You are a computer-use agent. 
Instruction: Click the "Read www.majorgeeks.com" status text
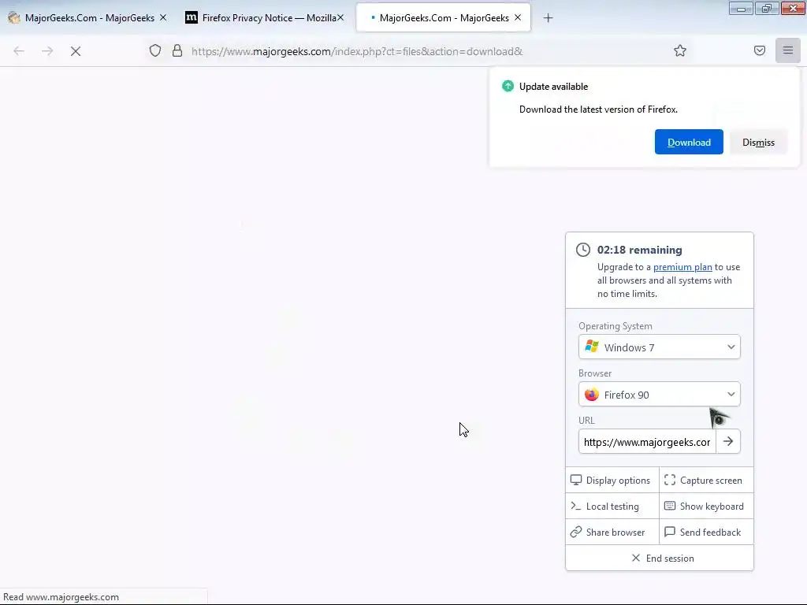click(61, 597)
